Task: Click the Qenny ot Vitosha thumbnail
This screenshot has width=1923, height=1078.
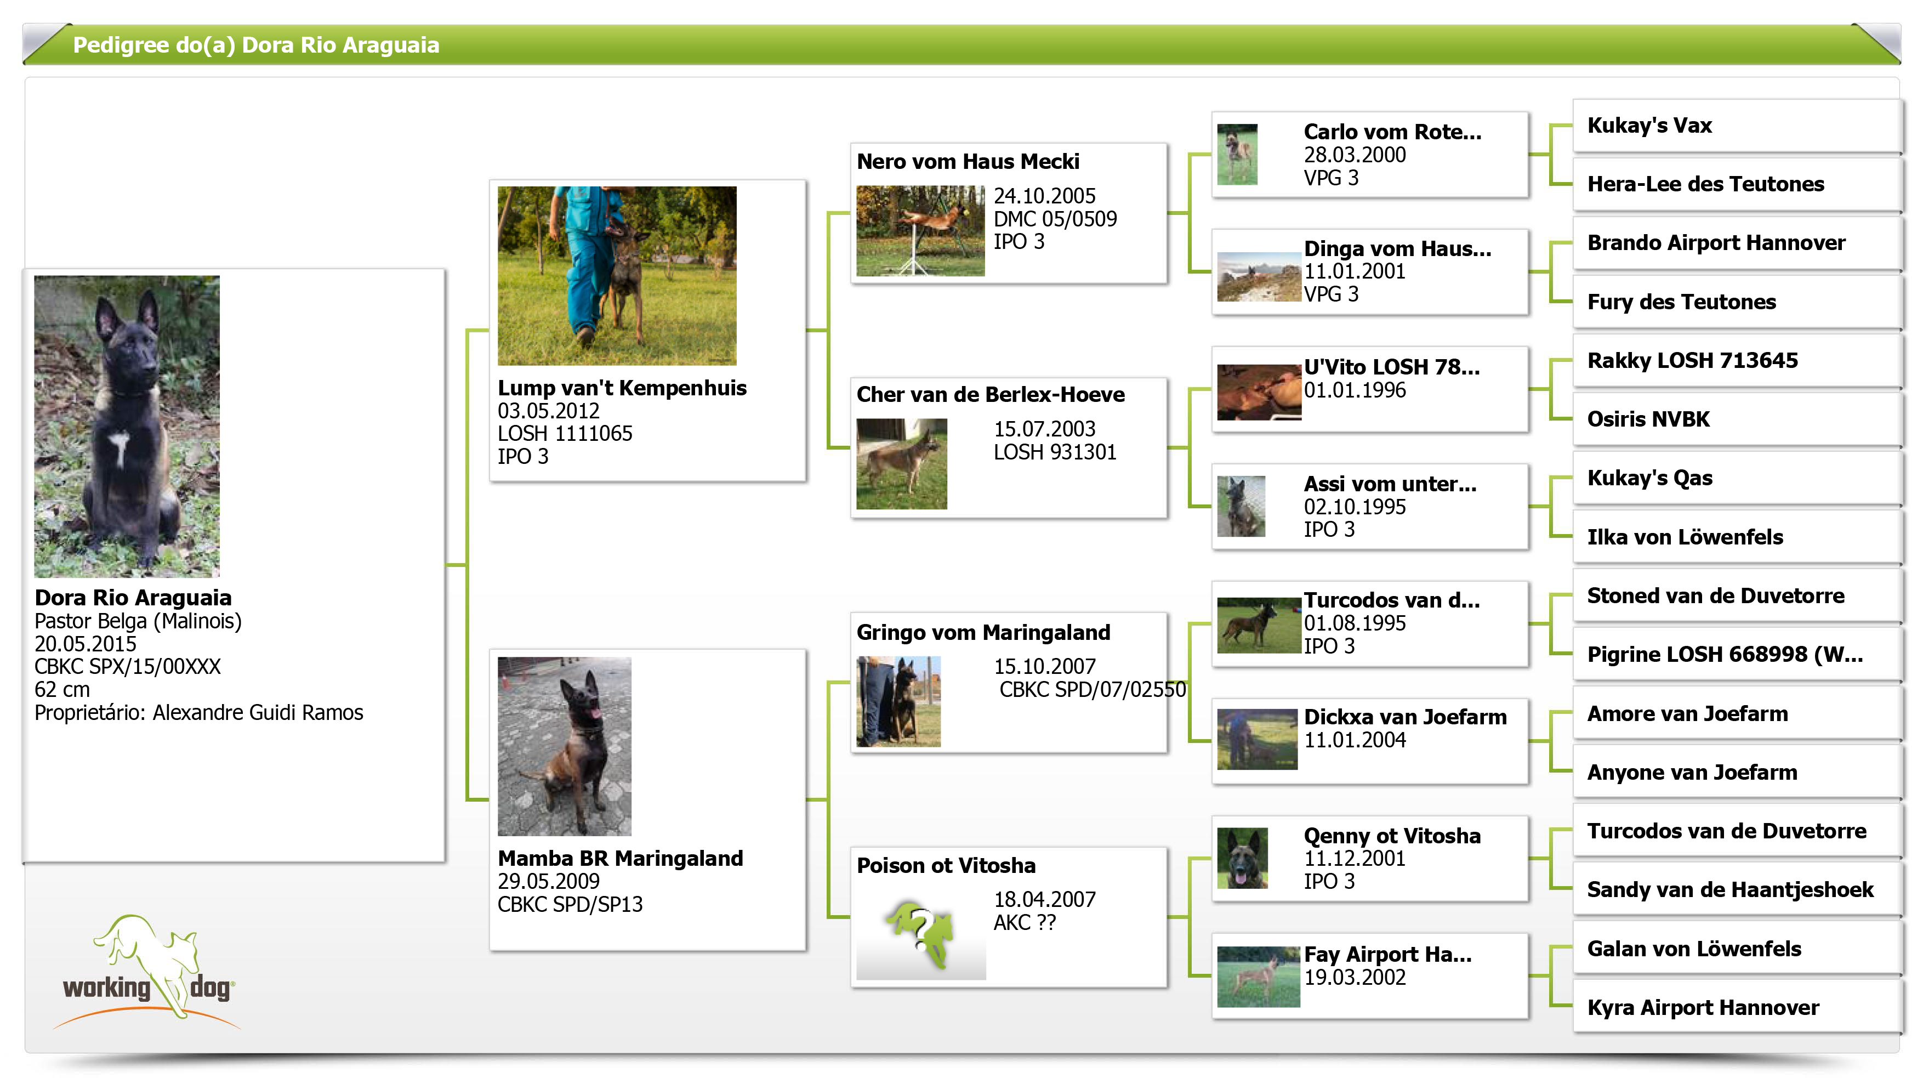Action: pos(1242,858)
